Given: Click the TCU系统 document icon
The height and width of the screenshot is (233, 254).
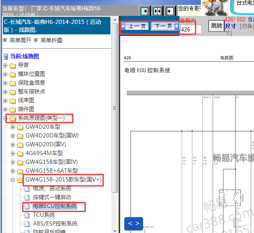Looking at the screenshot, I should [27, 215].
